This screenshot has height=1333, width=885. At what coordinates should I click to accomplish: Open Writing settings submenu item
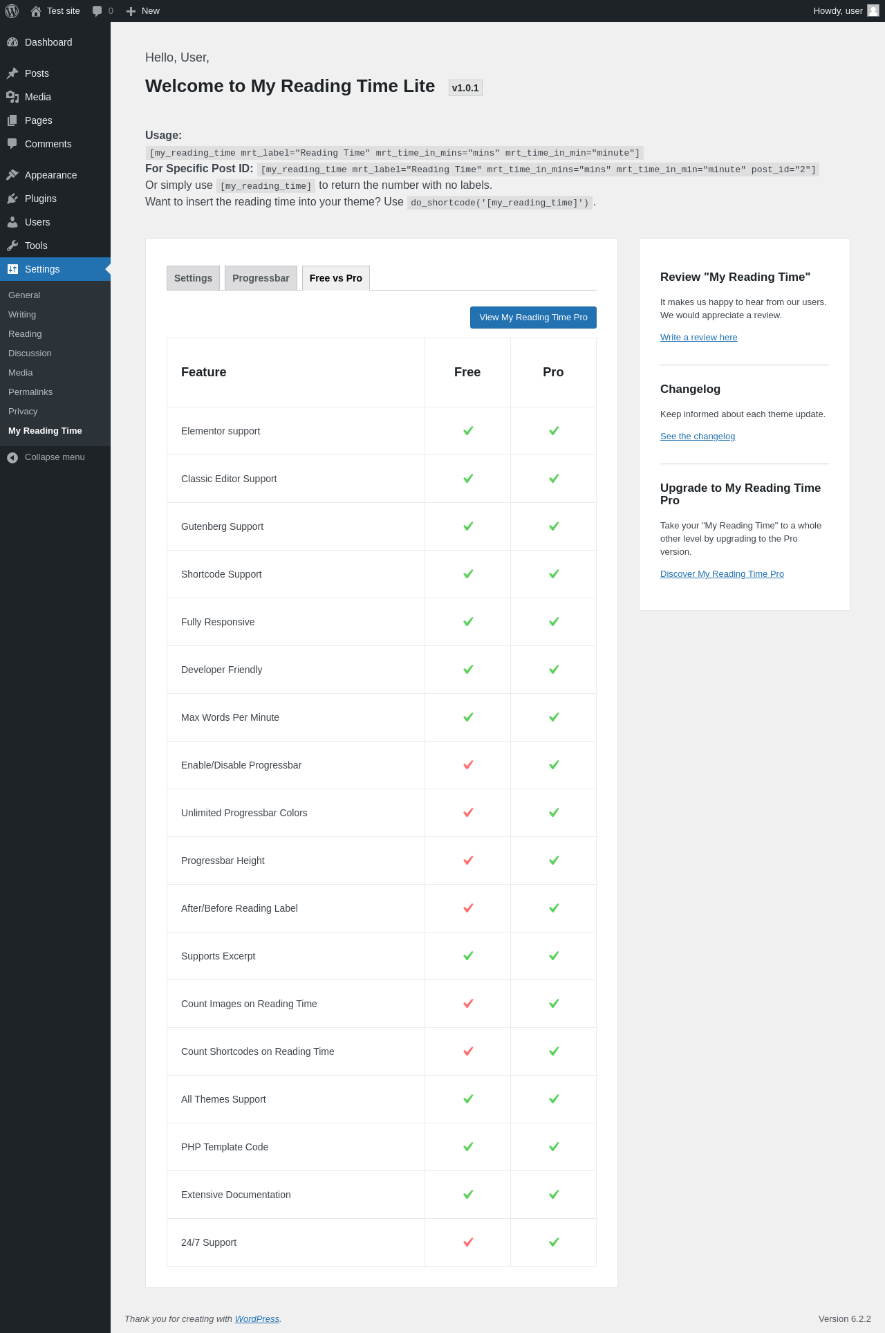coord(22,315)
